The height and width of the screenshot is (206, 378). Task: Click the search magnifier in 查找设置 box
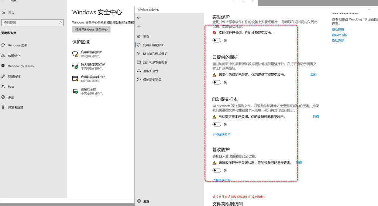coord(60,22)
